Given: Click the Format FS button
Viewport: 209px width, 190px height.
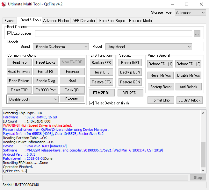Looking at the screenshot, I should (x=46, y=72).
